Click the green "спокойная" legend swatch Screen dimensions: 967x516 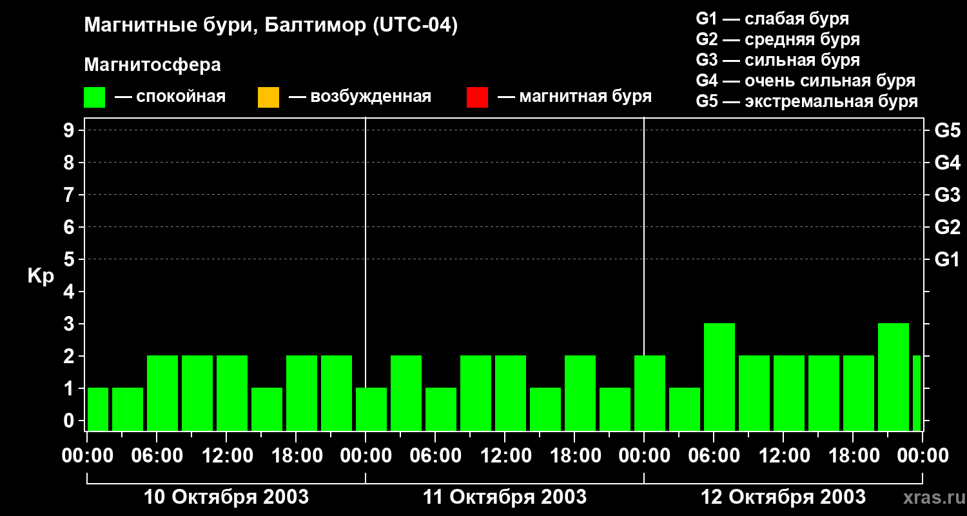(x=95, y=97)
